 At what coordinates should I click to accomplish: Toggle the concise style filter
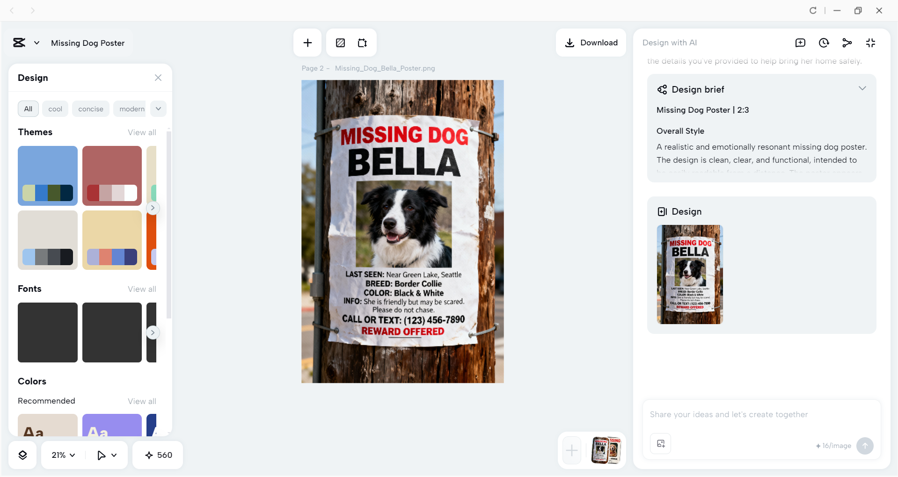click(90, 108)
